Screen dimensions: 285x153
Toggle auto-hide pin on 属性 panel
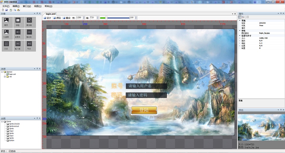(x=281, y=13)
